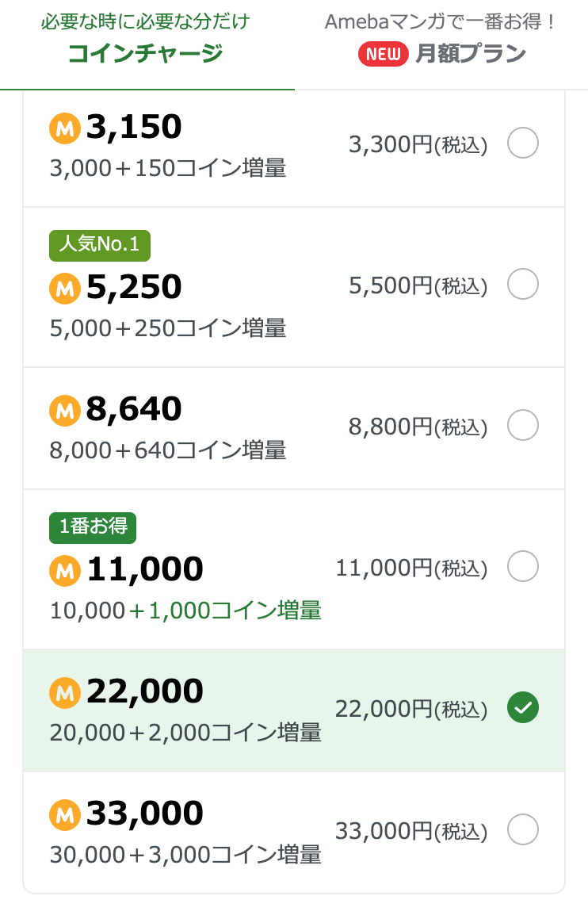Screen dimensions: 588x915
Task: Click the coin icon beside 11,000
Action: click(x=65, y=571)
